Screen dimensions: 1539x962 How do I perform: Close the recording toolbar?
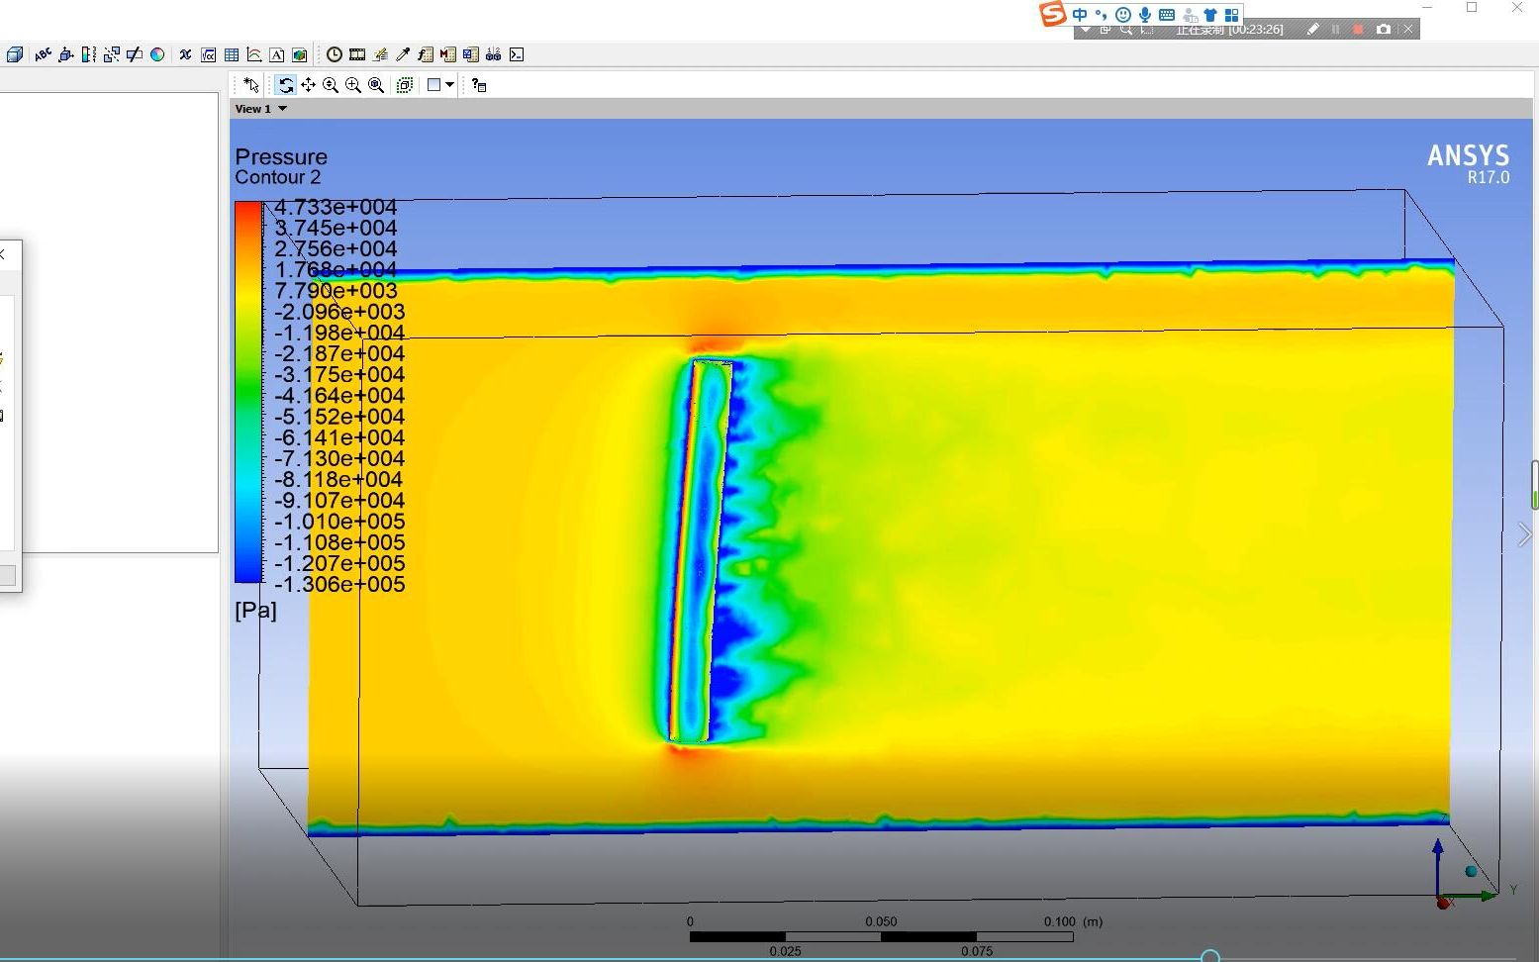coord(1408,30)
